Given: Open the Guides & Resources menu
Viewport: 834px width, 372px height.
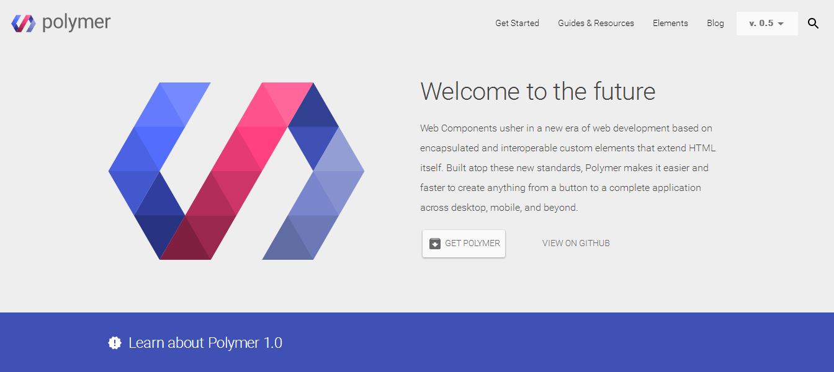Looking at the screenshot, I should pyautogui.click(x=596, y=23).
